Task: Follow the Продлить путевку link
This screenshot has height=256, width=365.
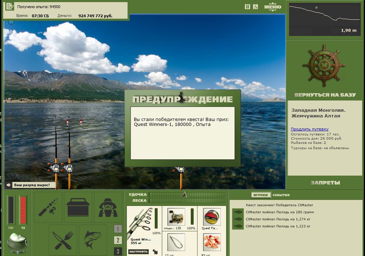Action: [x=310, y=129]
